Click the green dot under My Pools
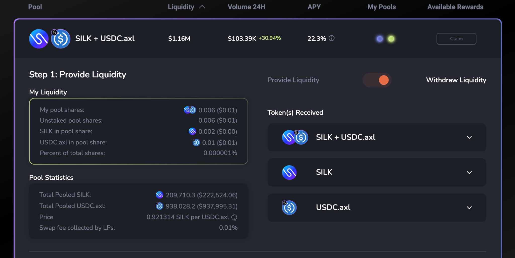This screenshot has height=258, width=515. coord(391,39)
